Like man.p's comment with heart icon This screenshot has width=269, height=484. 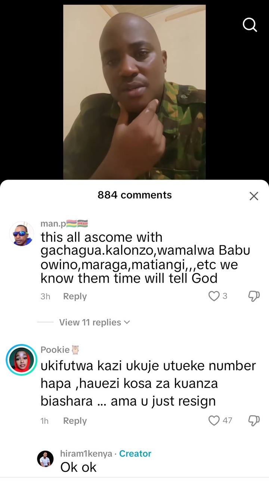pyautogui.click(x=214, y=296)
